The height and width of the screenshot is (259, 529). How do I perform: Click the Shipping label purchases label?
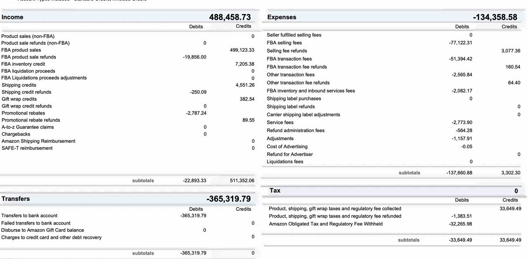294,99
